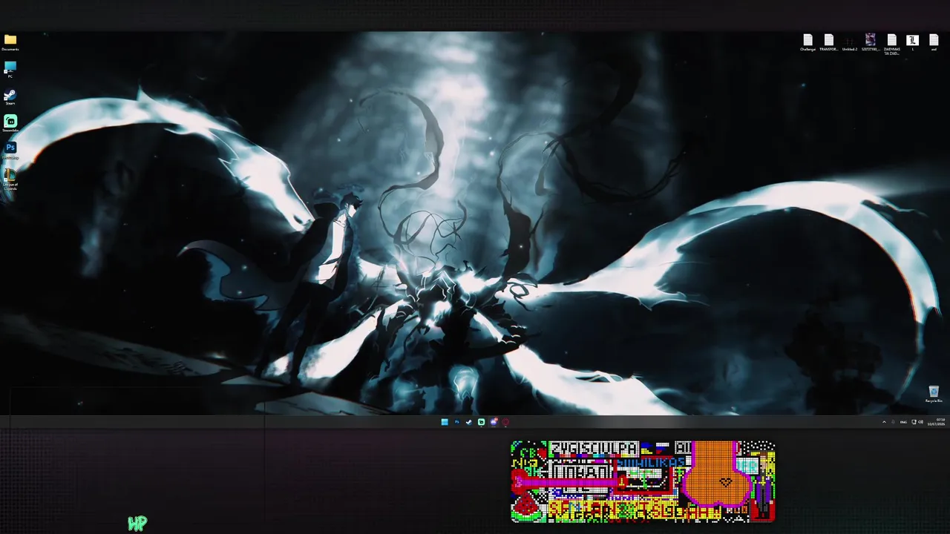Select the rightmost text file on the desktop

(x=934, y=42)
